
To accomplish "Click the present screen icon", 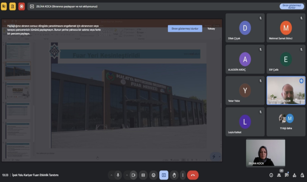I will [x=164, y=175].
